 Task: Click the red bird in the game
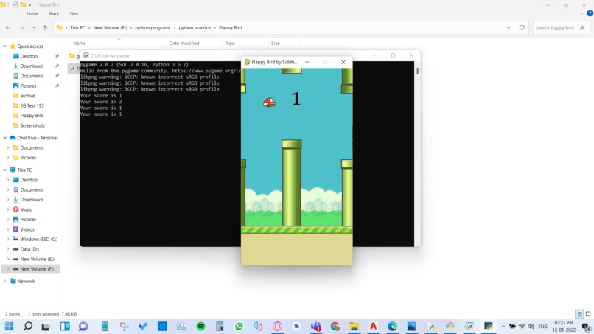[269, 102]
